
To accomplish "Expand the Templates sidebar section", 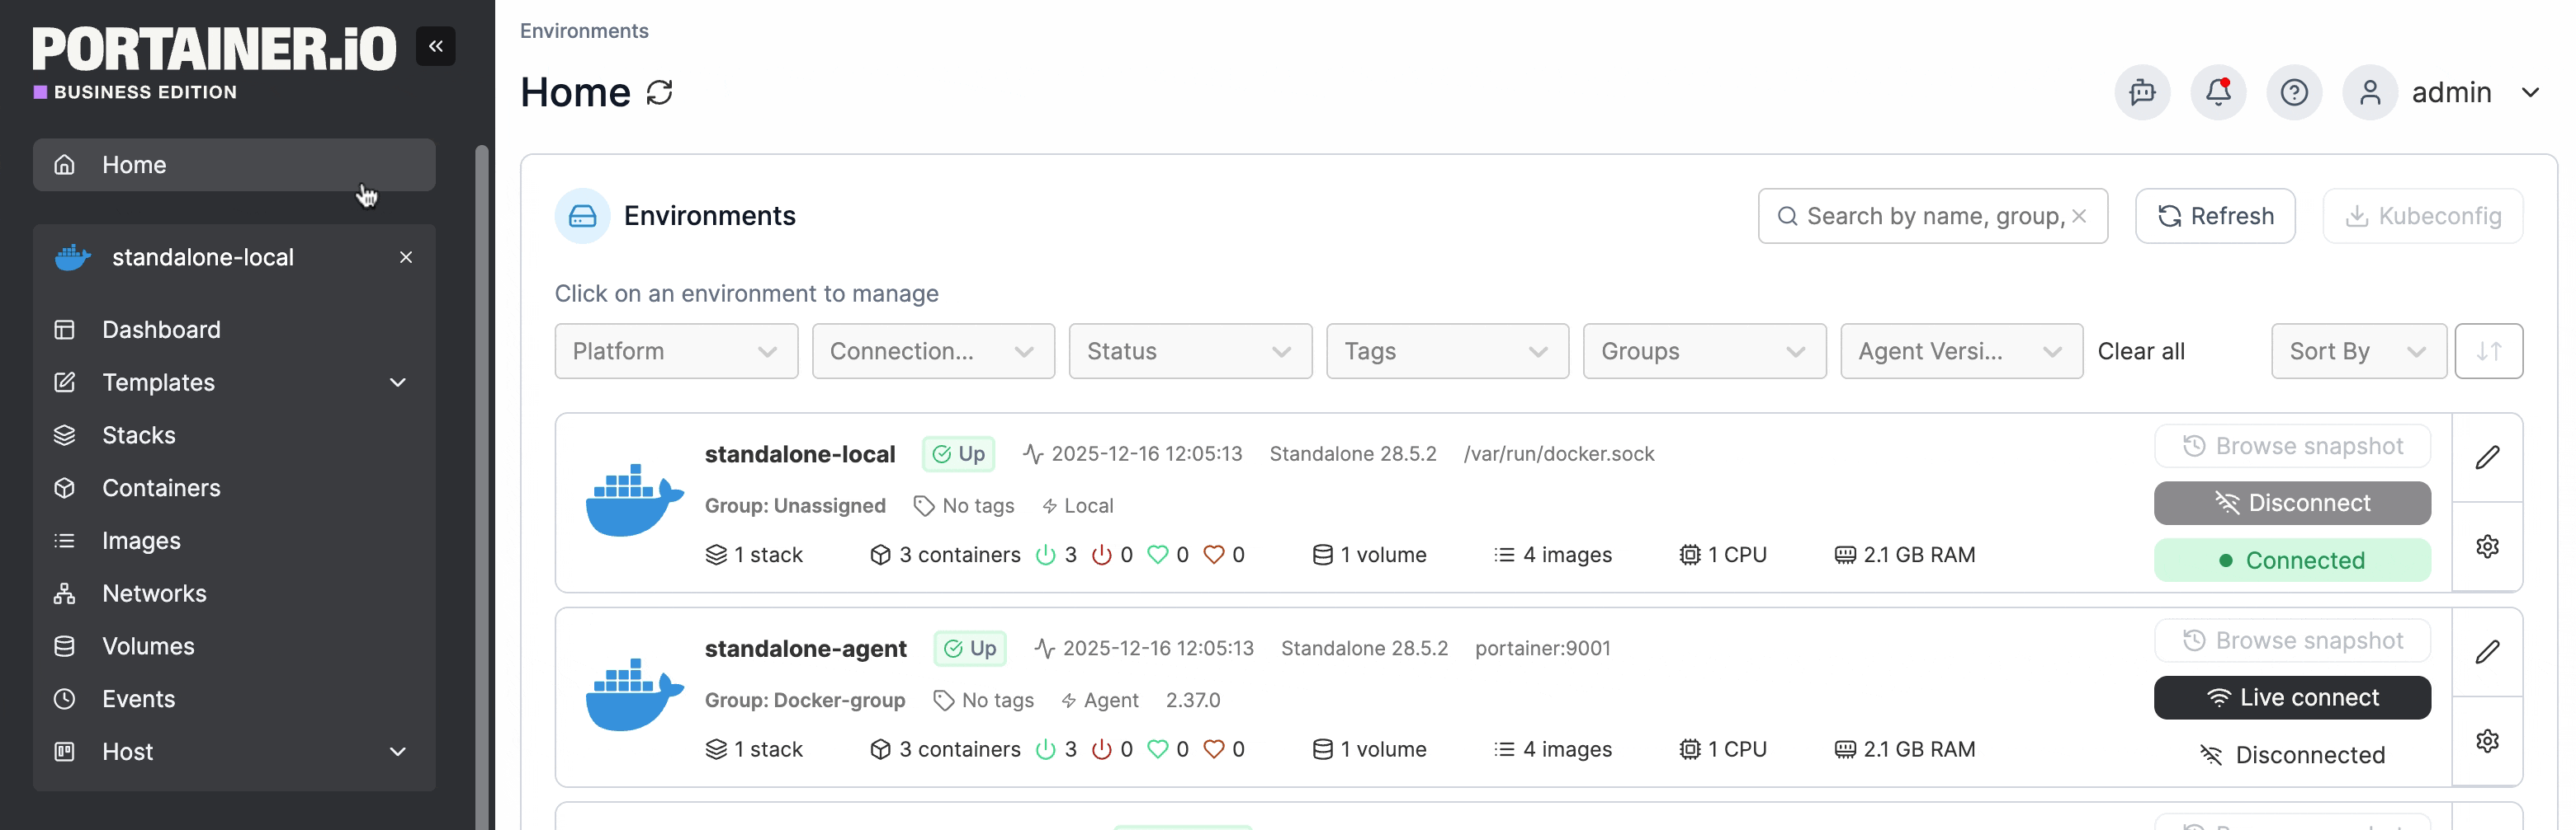I will 398,382.
